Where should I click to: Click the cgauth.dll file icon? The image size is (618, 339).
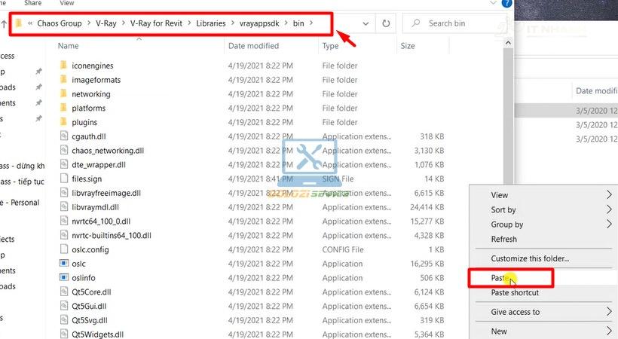[64, 136]
